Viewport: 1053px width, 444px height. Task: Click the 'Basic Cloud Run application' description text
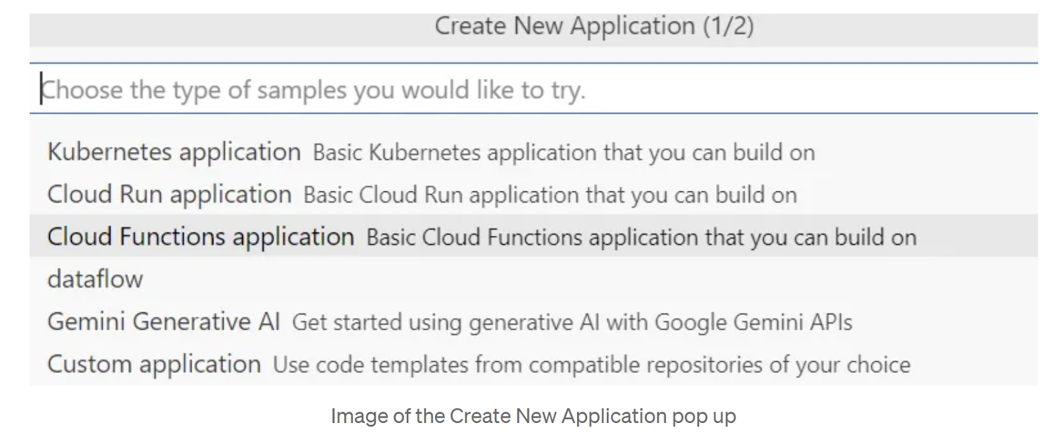click(x=550, y=195)
